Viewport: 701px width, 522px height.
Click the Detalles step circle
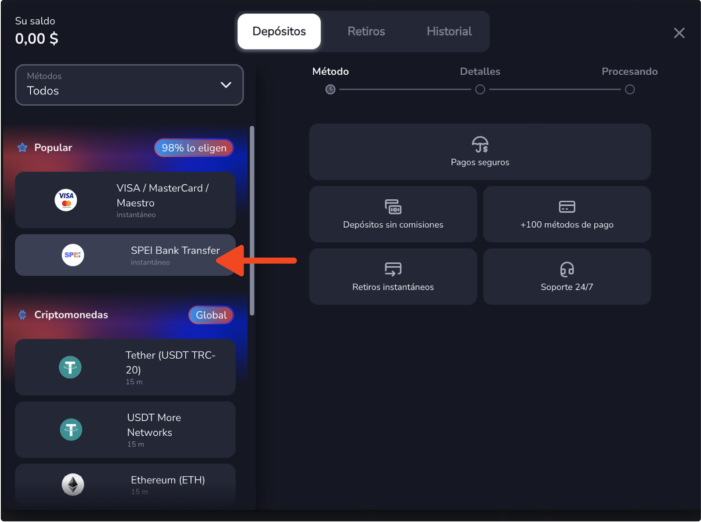tap(480, 90)
